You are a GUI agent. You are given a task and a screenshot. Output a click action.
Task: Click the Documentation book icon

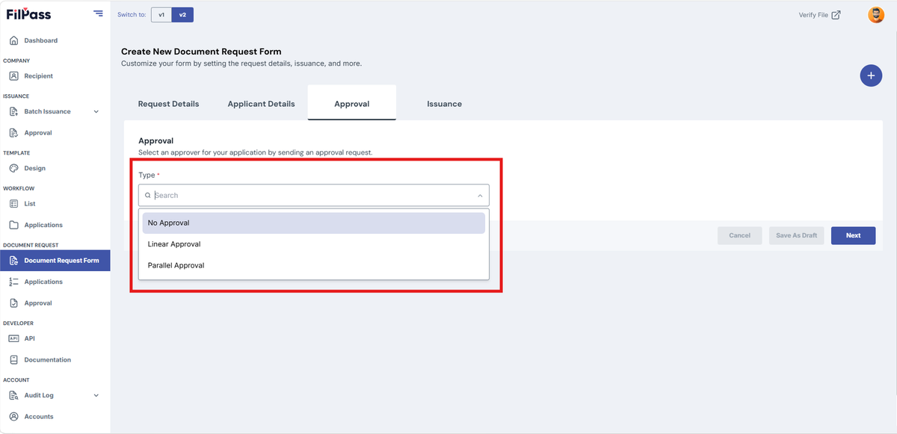tap(13, 360)
